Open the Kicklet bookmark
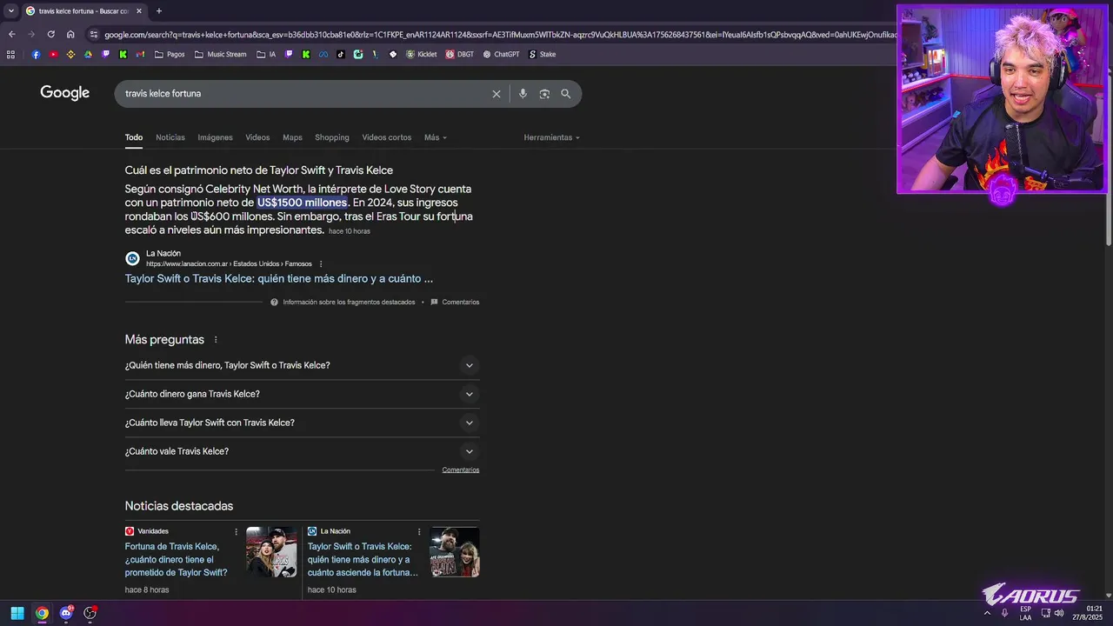1113x626 pixels. tap(422, 54)
